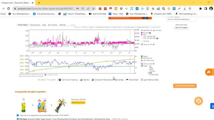Viewport: 214px width, 120px height.
Task: Toggle the New price legend series
Action: pos(143,35)
